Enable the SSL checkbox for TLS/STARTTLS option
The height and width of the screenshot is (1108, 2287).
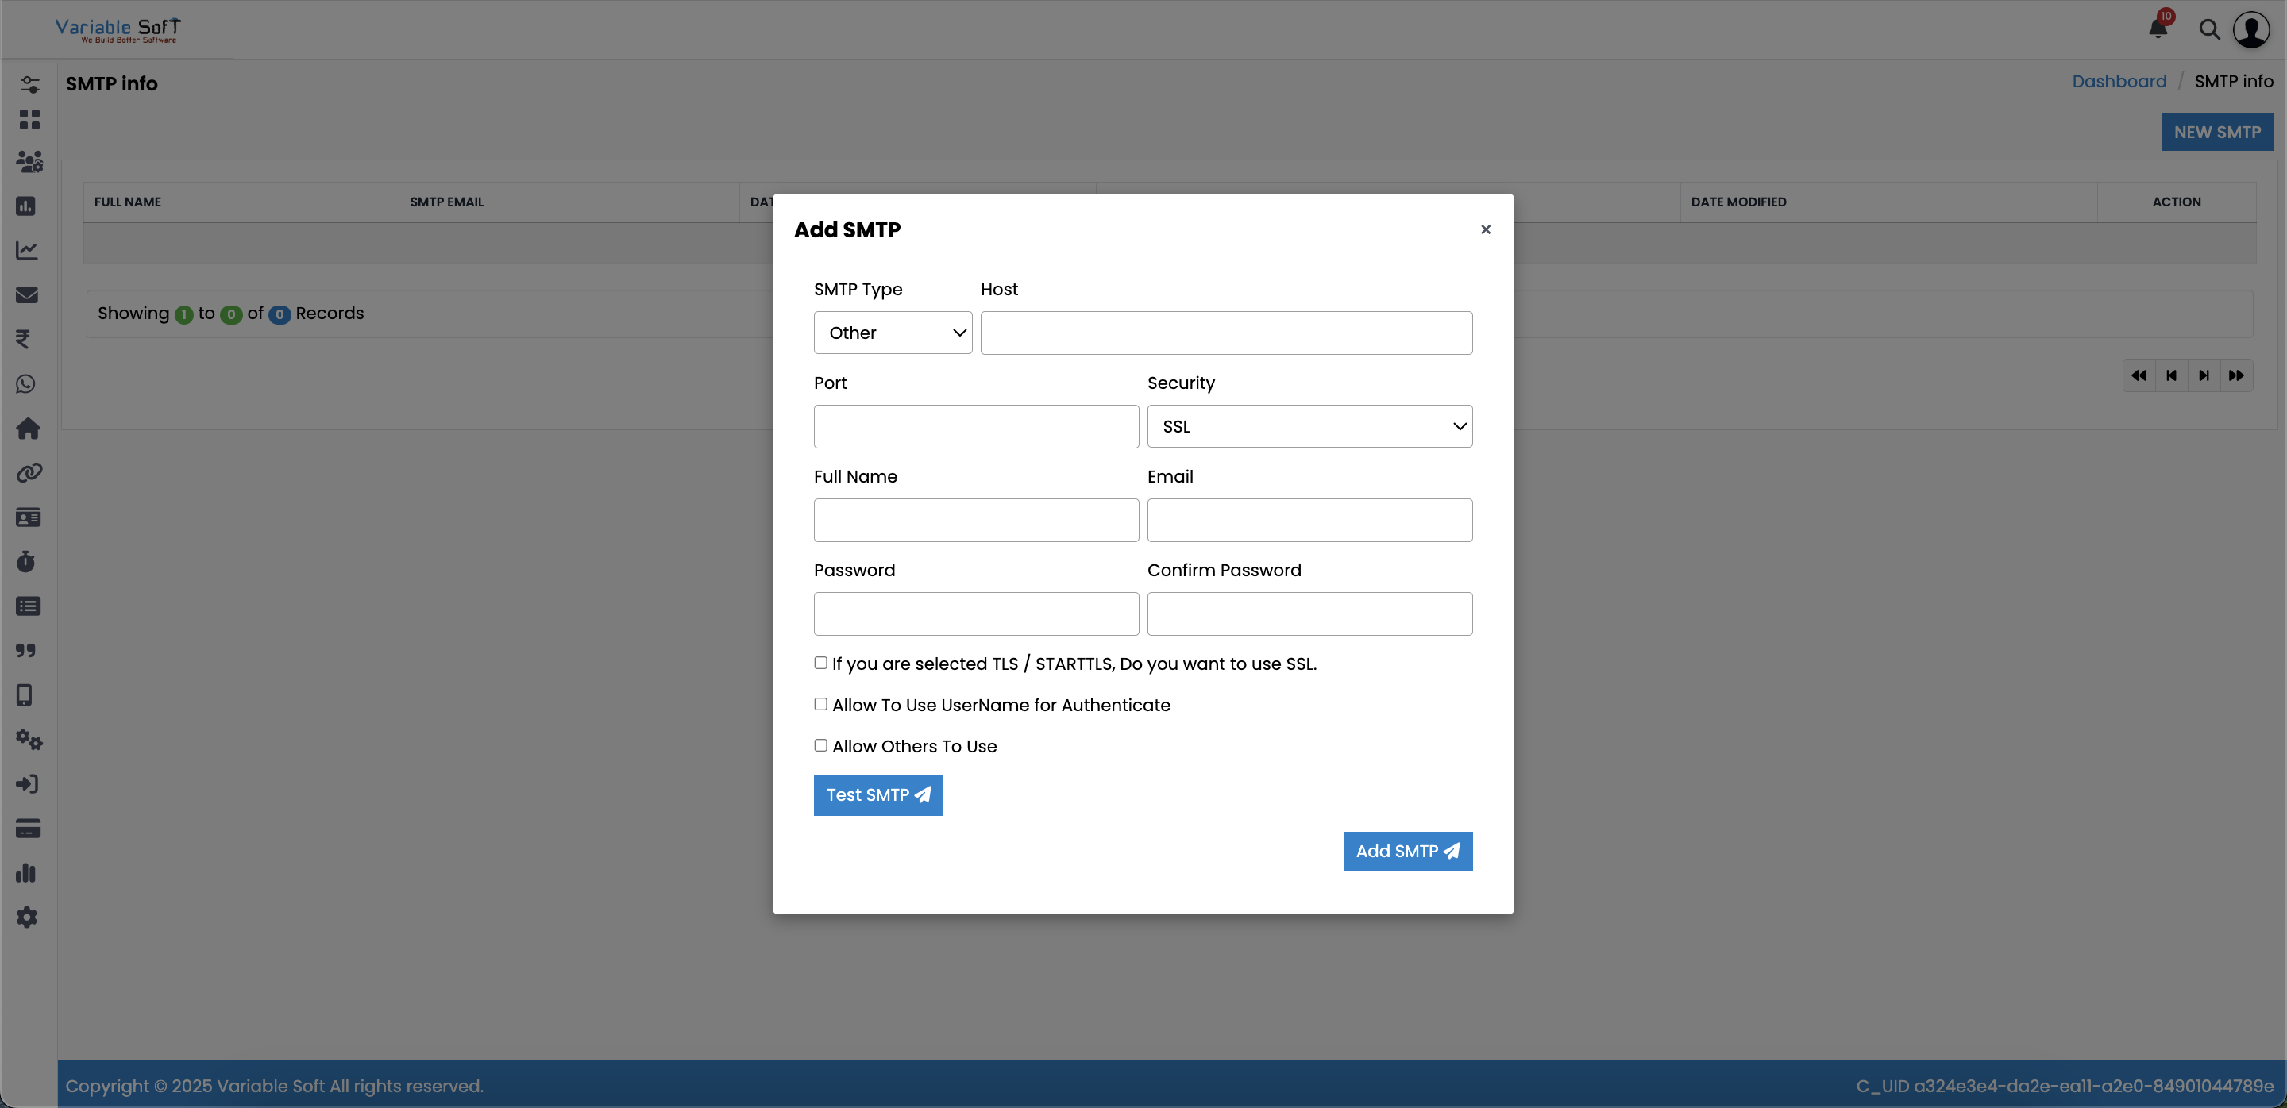(820, 663)
